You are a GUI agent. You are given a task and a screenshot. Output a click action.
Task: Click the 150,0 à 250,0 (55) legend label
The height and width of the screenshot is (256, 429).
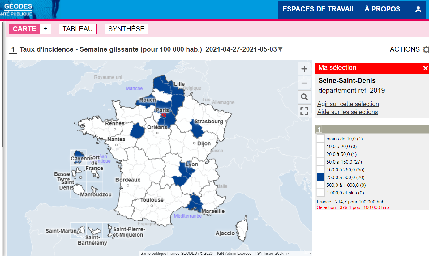[345, 169]
